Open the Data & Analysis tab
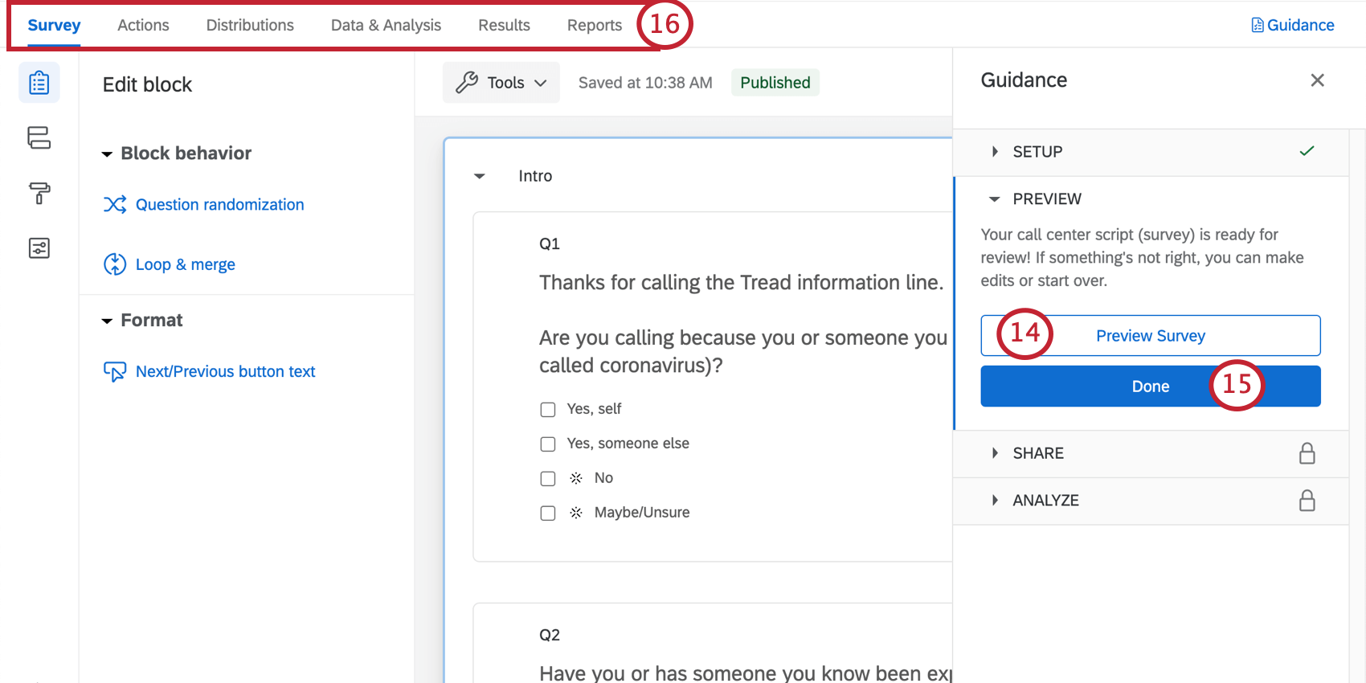The width and height of the screenshot is (1366, 683). pyautogui.click(x=386, y=25)
